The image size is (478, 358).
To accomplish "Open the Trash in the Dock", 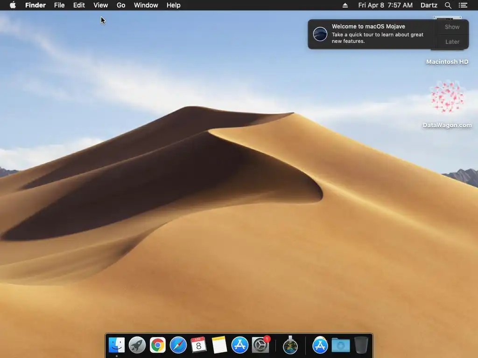I will (x=361, y=345).
